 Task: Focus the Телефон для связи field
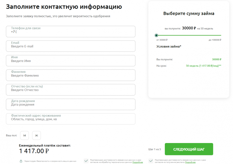[70, 31]
